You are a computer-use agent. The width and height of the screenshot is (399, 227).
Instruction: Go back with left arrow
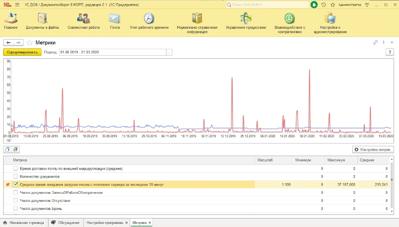click(x=9, y=43)
